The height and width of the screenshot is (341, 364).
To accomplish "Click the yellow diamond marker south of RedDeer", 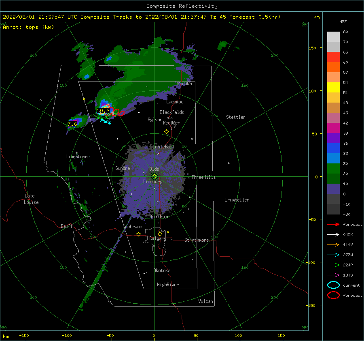I will pos(166,132).
